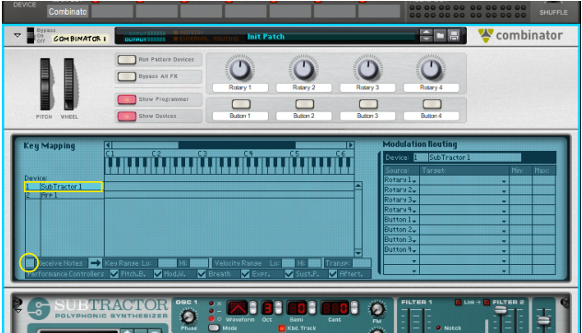Uncheck the Aftert. checkbox
The width and height of the screenshot is (582, 333).
(332, 274)
